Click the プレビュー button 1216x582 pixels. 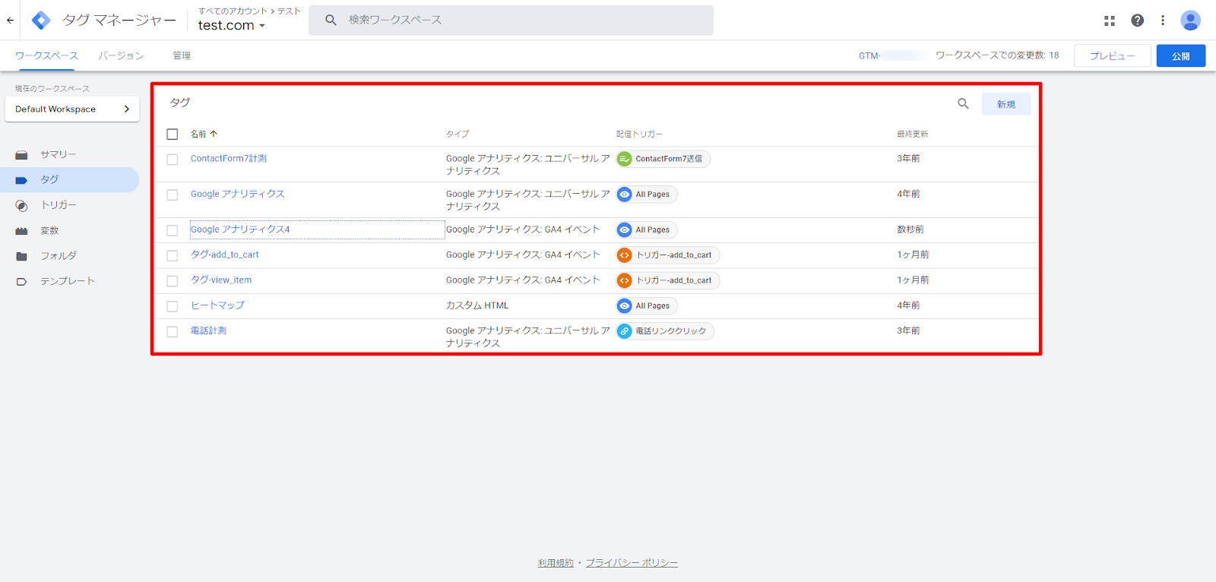(1113, 55)
